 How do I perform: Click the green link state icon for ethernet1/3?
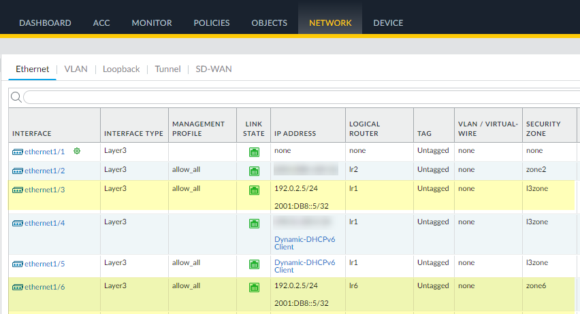point(254,190)
